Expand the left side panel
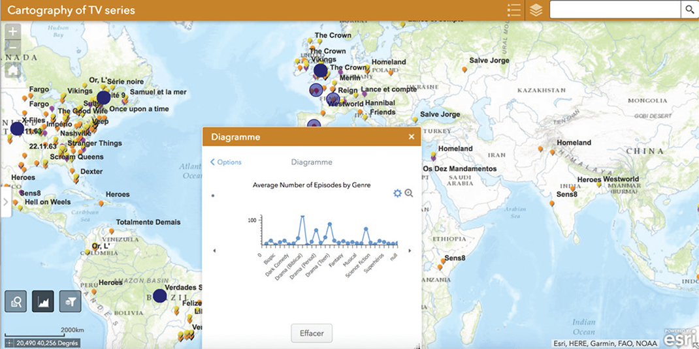The image size is (699, 349). click(5, 202)
